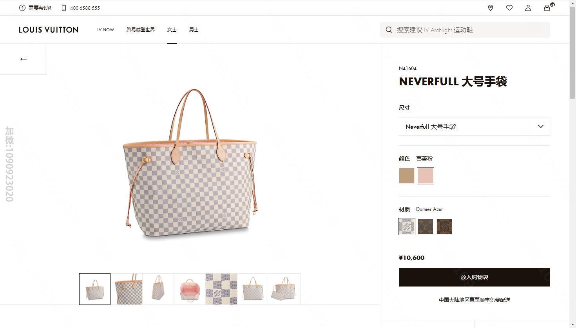Open the LV NOW menu item
This screenshot has width=576, height=328.
pyautogui.click(x=106, y=30)
